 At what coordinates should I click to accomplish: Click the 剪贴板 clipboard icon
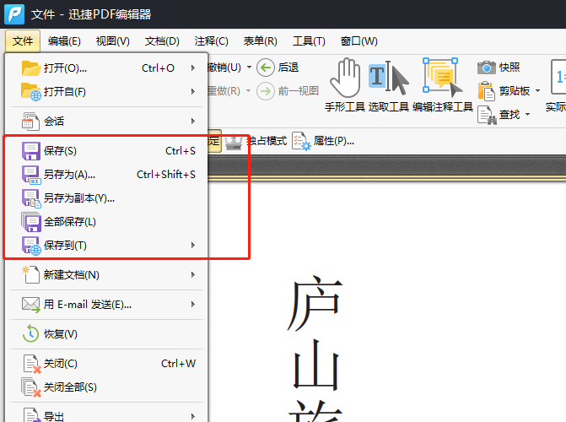point(486,91)
